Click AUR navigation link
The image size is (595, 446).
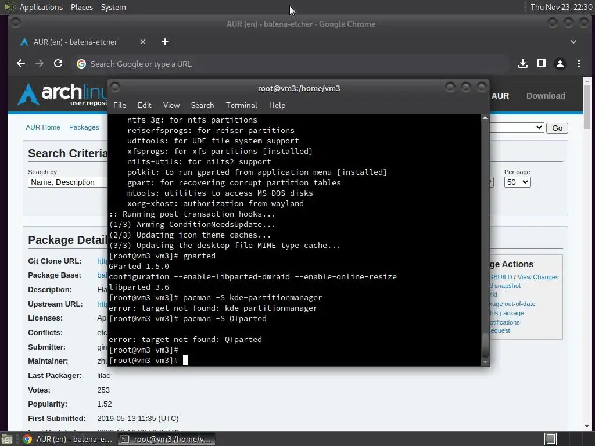(x=500, y=96)
